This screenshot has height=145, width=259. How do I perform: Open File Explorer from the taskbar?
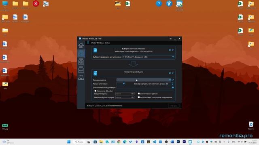point(101,142)
